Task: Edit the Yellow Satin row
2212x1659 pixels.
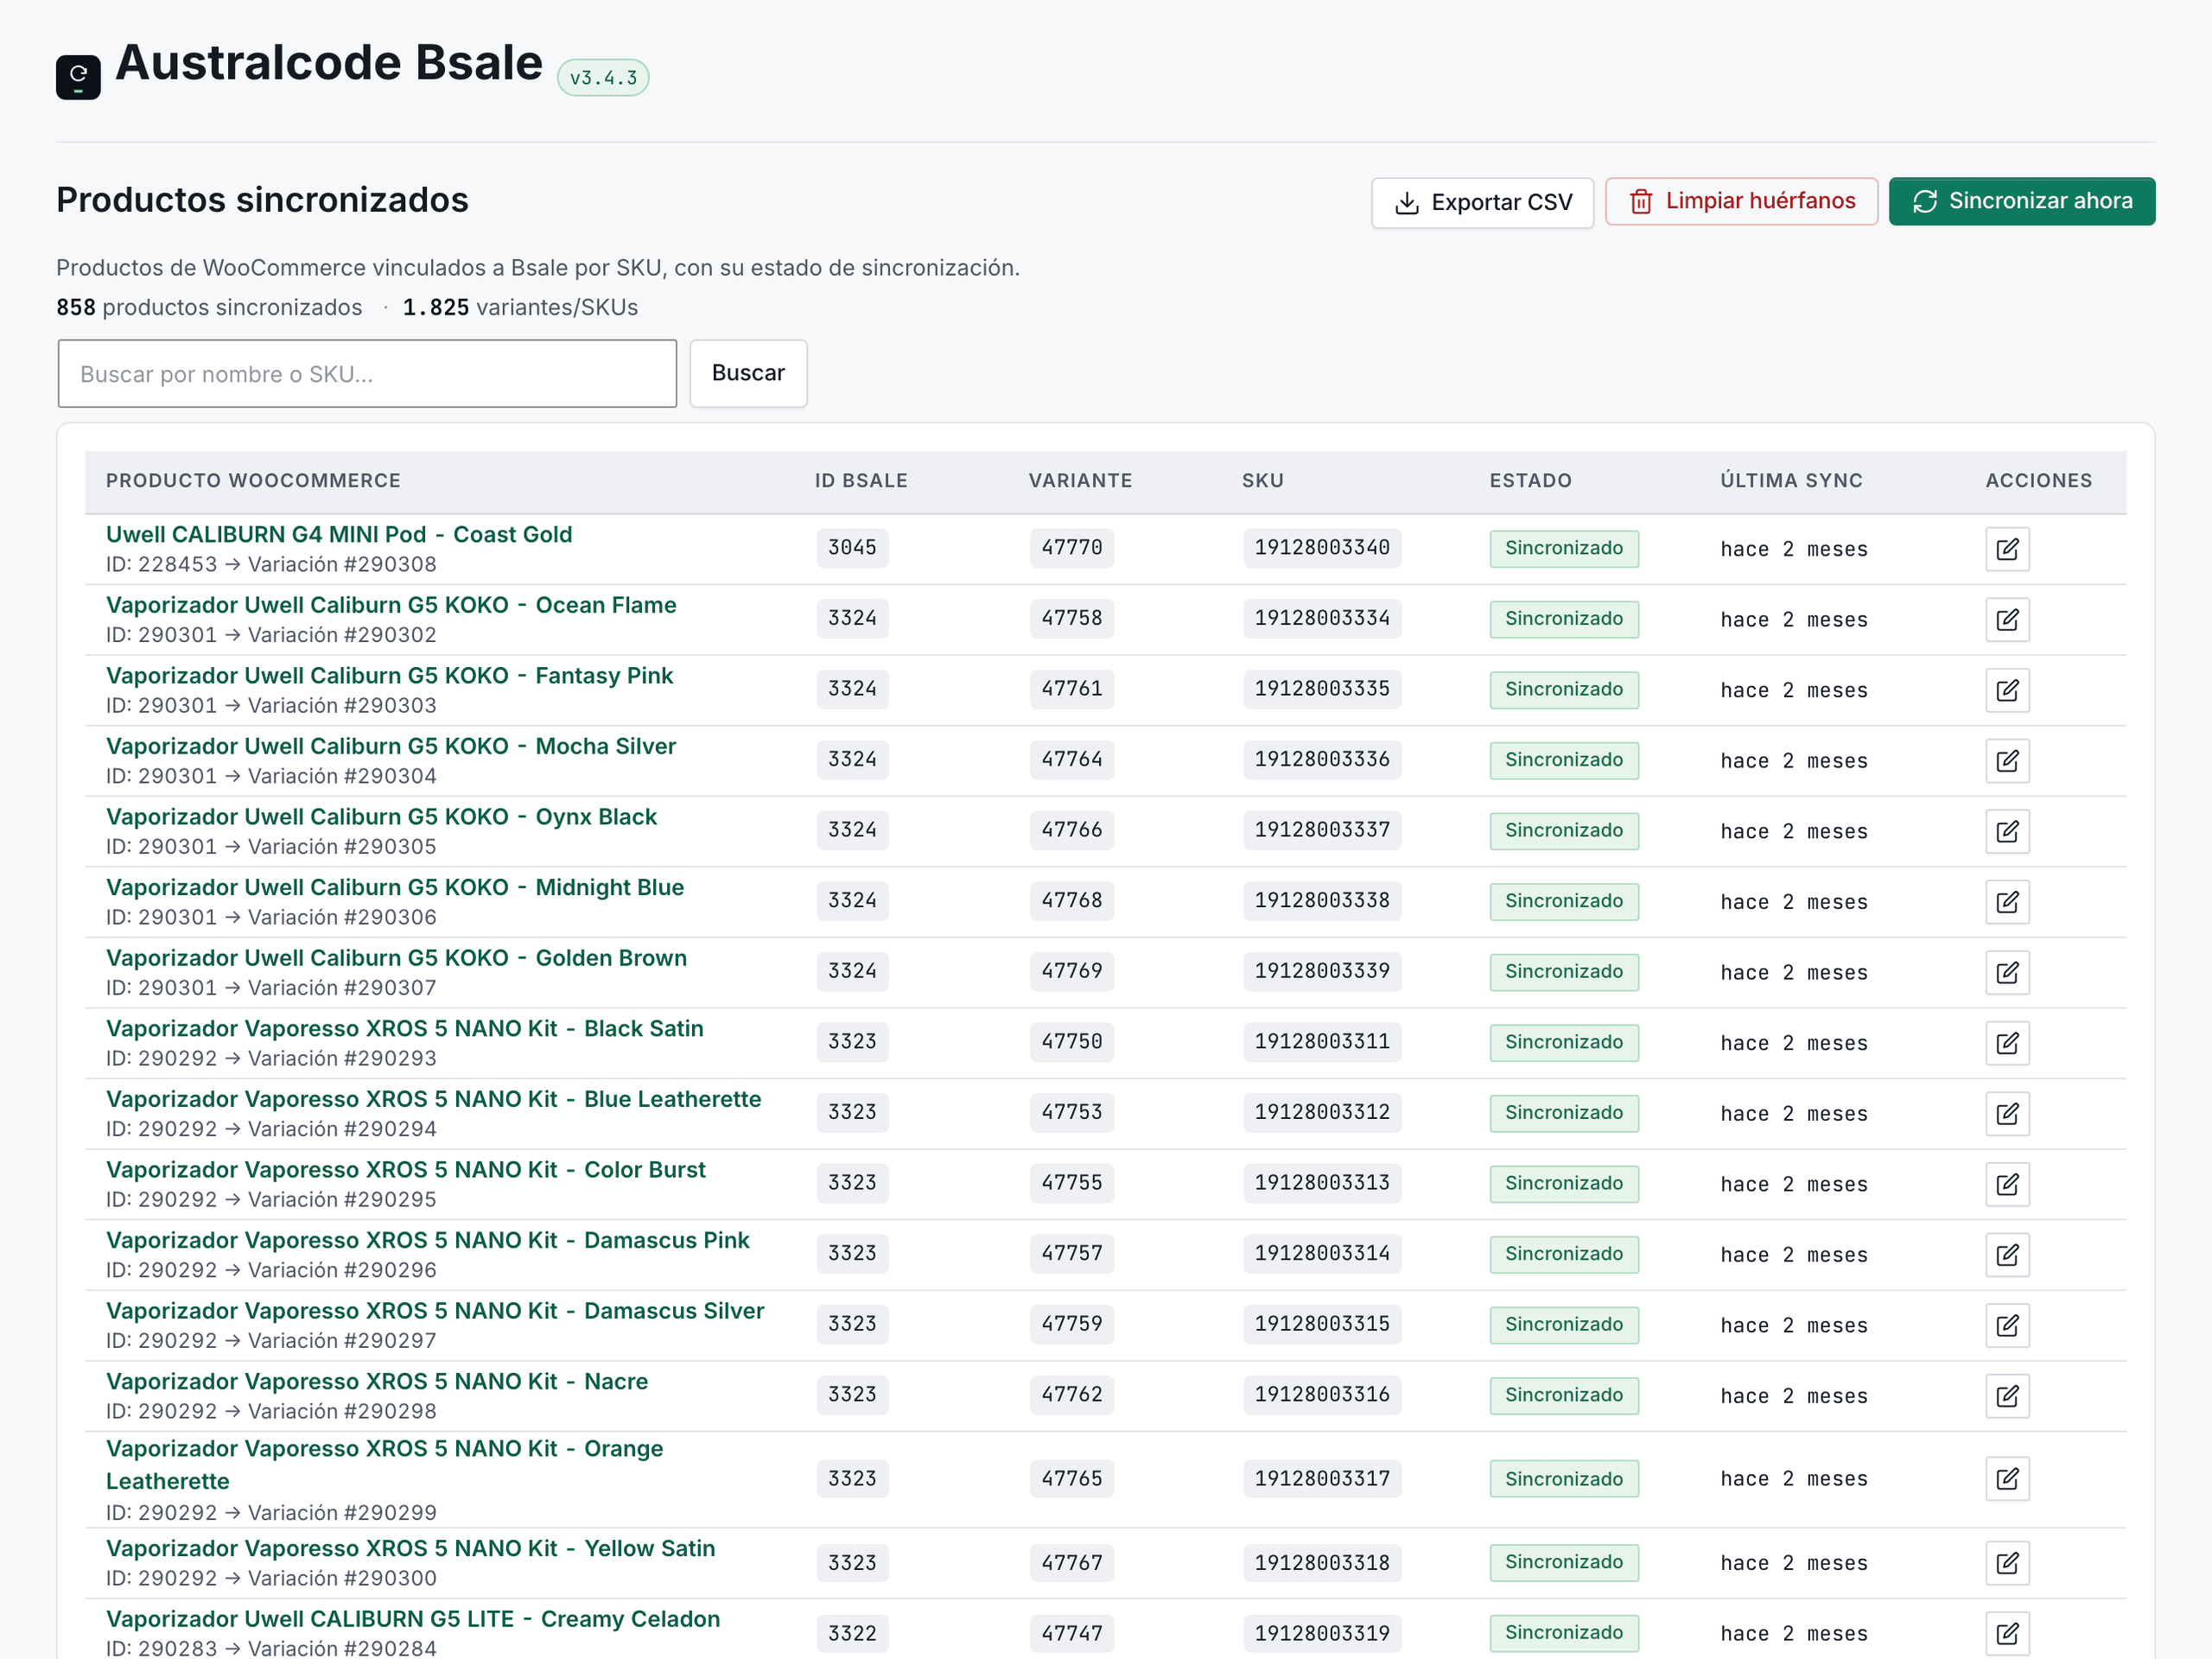Action: (x=2007, y=1562)
